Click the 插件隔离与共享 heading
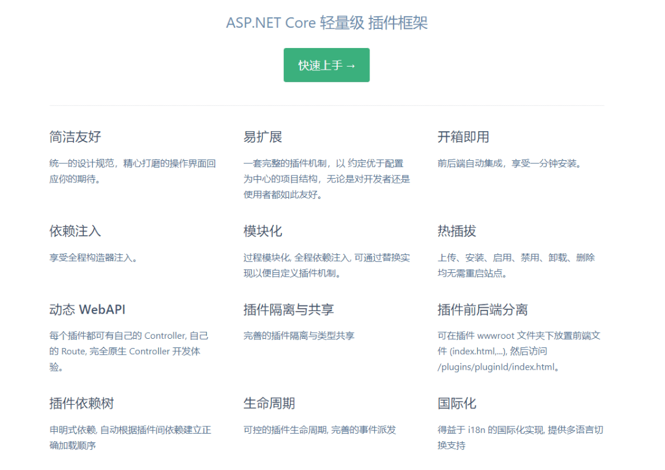Screen dimensions: 665x470 [x=288, y=310]
